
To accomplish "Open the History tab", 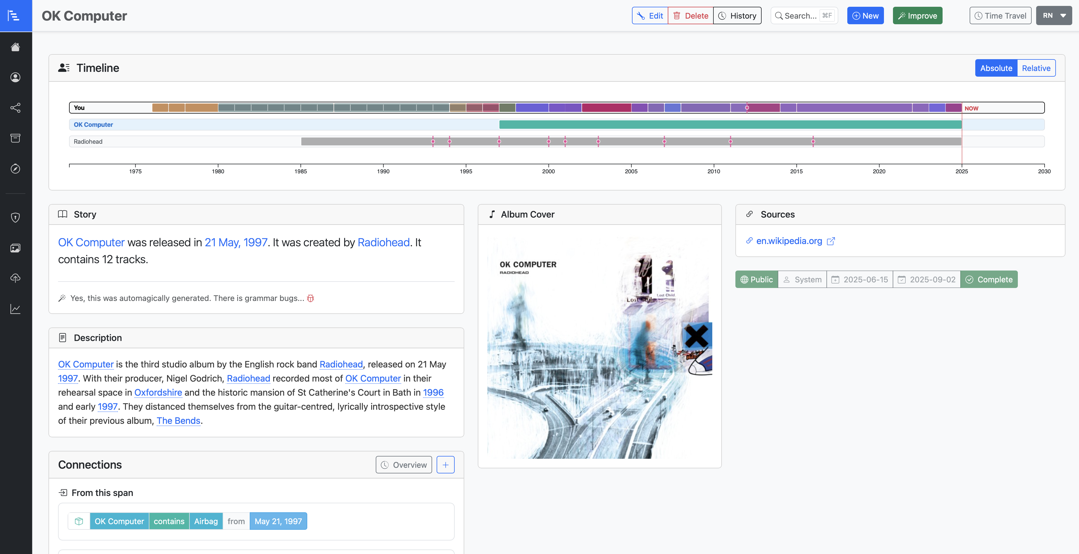I will pyautogui.click(x=737, y=16).
